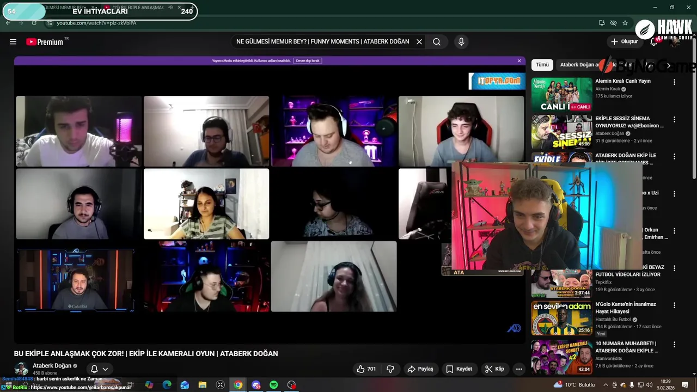Open the taskbar clock 10:29
This screenshot has height=392, width=697.
click(665, 385)
